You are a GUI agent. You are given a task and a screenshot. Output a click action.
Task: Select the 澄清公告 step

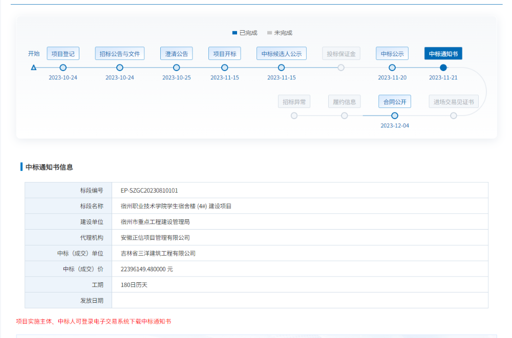[x=176, y=54]
